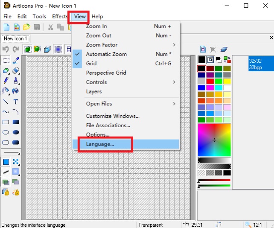Screen dimensions: 274x228
Task: Choose Zoom Out from View menu
Action: tap(126, 35)
